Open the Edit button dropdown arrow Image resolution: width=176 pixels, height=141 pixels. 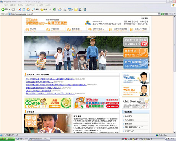[x=73, y=10]
